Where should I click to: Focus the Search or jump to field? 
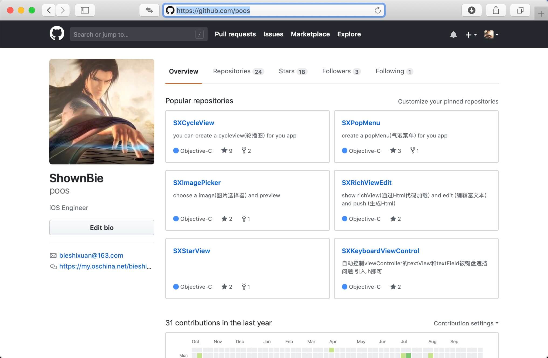click(139, 34)
